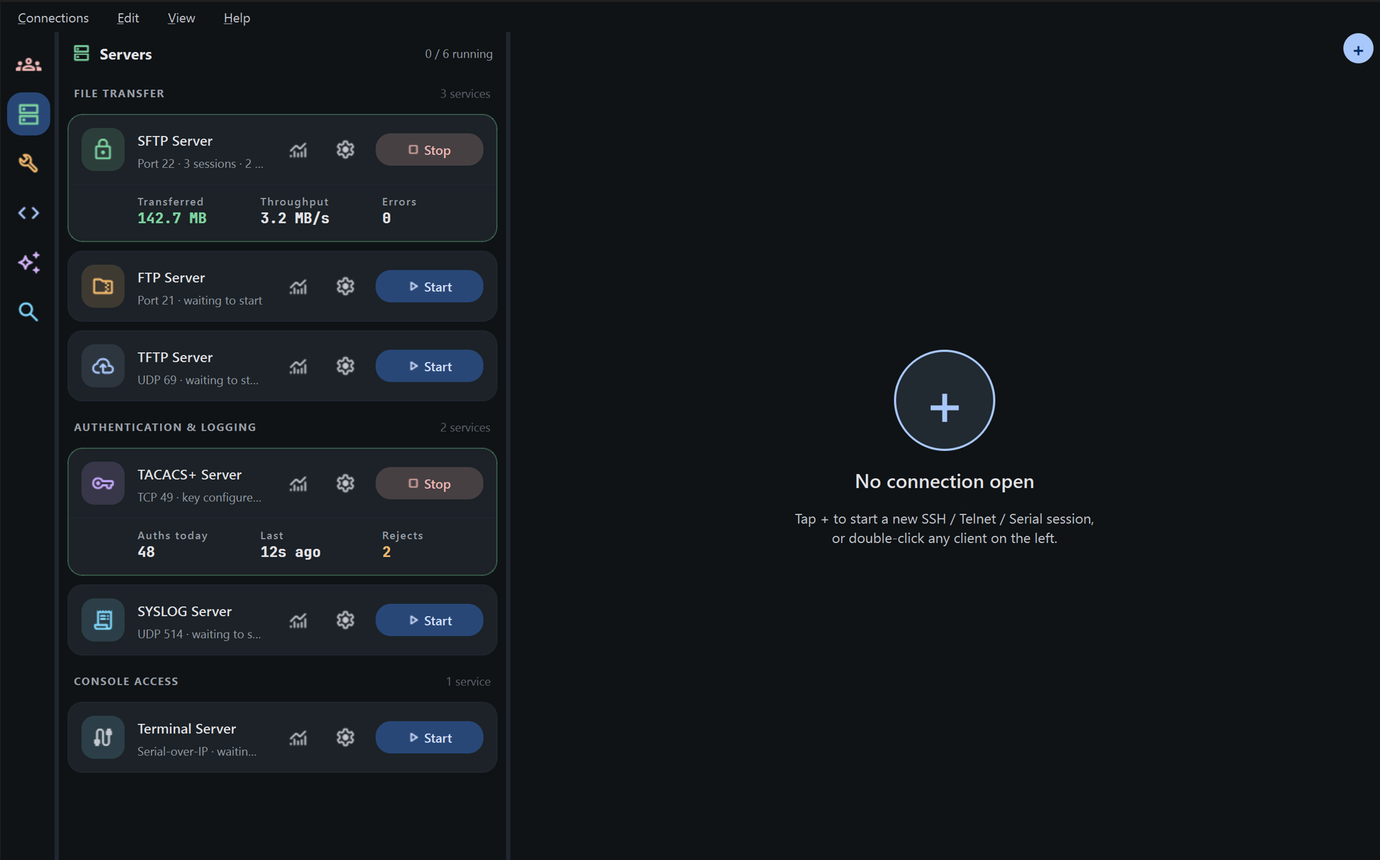Click the TFTP Server title
The image size is (1380, 860).
click(x=175, y=357)
